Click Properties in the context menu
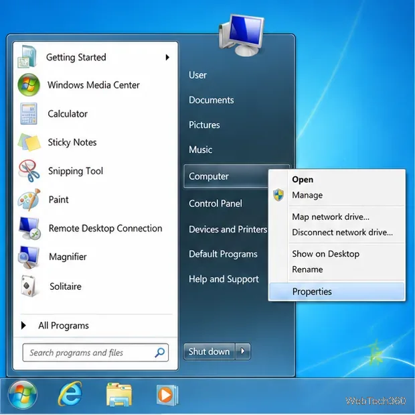Screen dimensions: 415x415 [x=337, y=292]
